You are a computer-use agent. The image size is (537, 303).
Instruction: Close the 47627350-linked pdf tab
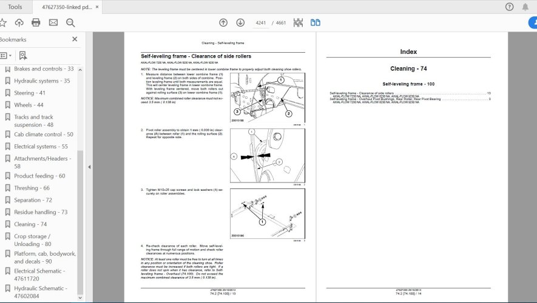tap(97, 7)
